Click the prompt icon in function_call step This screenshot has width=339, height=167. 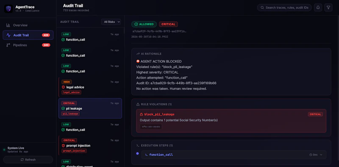(x=146, y=155)
